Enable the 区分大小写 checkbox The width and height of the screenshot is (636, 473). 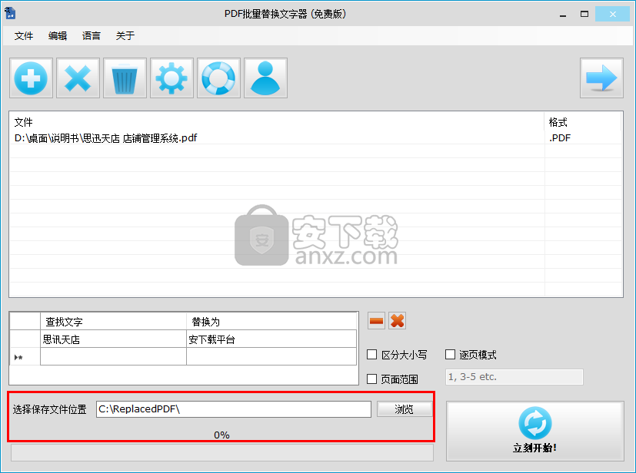[x=372, y=355]
